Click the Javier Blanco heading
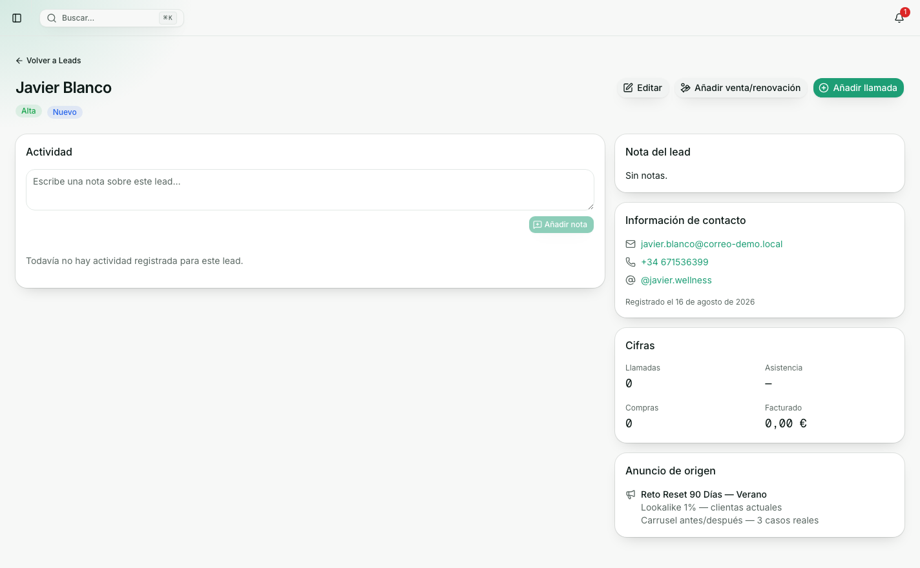Screen dimensions: 920x568 (x=63, y=88)
